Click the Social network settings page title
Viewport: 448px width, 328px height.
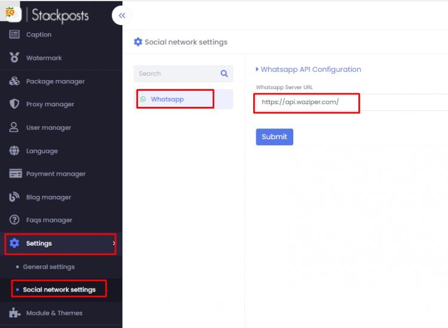tap(186, 42)
